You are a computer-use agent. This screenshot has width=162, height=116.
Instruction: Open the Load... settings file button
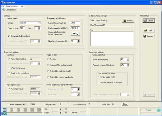coord(149,30)
